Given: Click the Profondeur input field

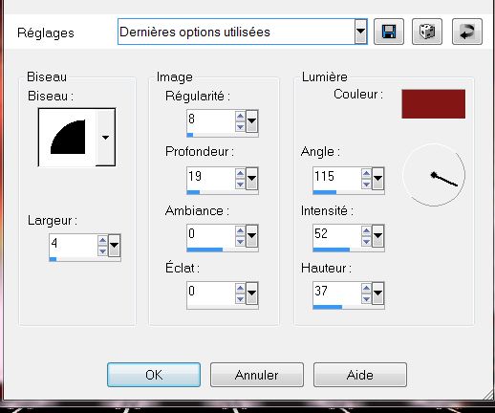Looking at the screenshot, I should [x=211, y=178].
